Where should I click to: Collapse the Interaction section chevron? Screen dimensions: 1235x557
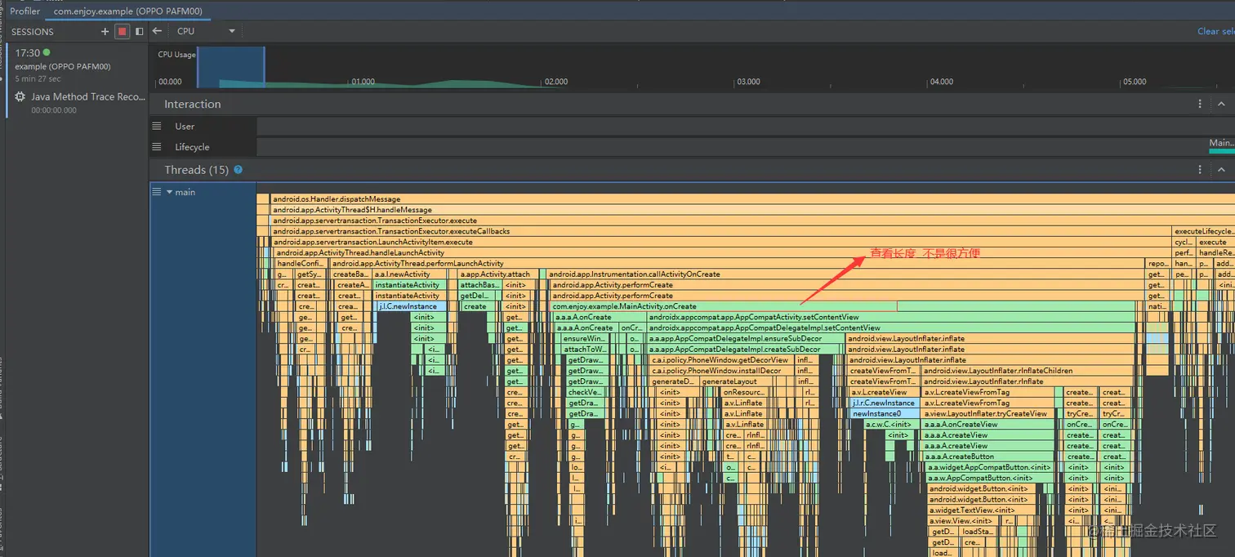coord(1221,104)
